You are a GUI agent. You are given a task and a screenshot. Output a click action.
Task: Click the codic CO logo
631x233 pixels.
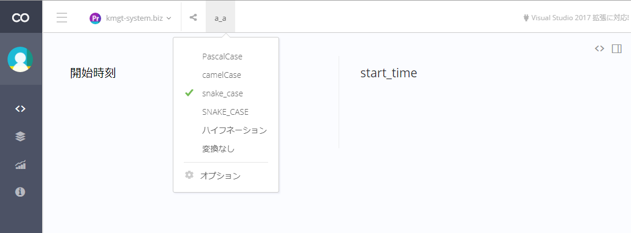coord(21,18)
